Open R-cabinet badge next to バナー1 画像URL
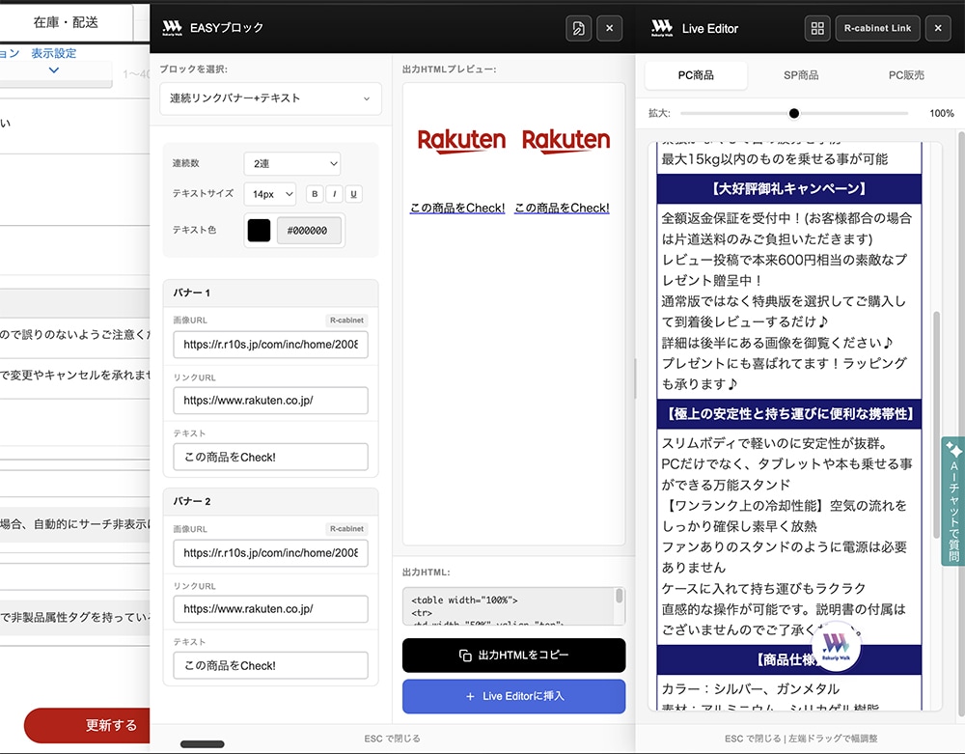965x754 pixels. tap(346, 320)
